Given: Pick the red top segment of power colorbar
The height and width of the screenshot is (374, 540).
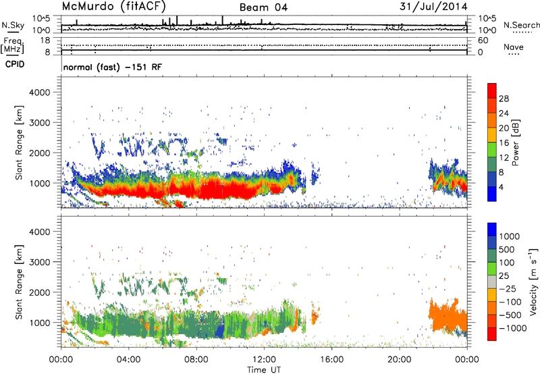Looking at the screenshot, I should pyautogui.click(x=492, y=91).
